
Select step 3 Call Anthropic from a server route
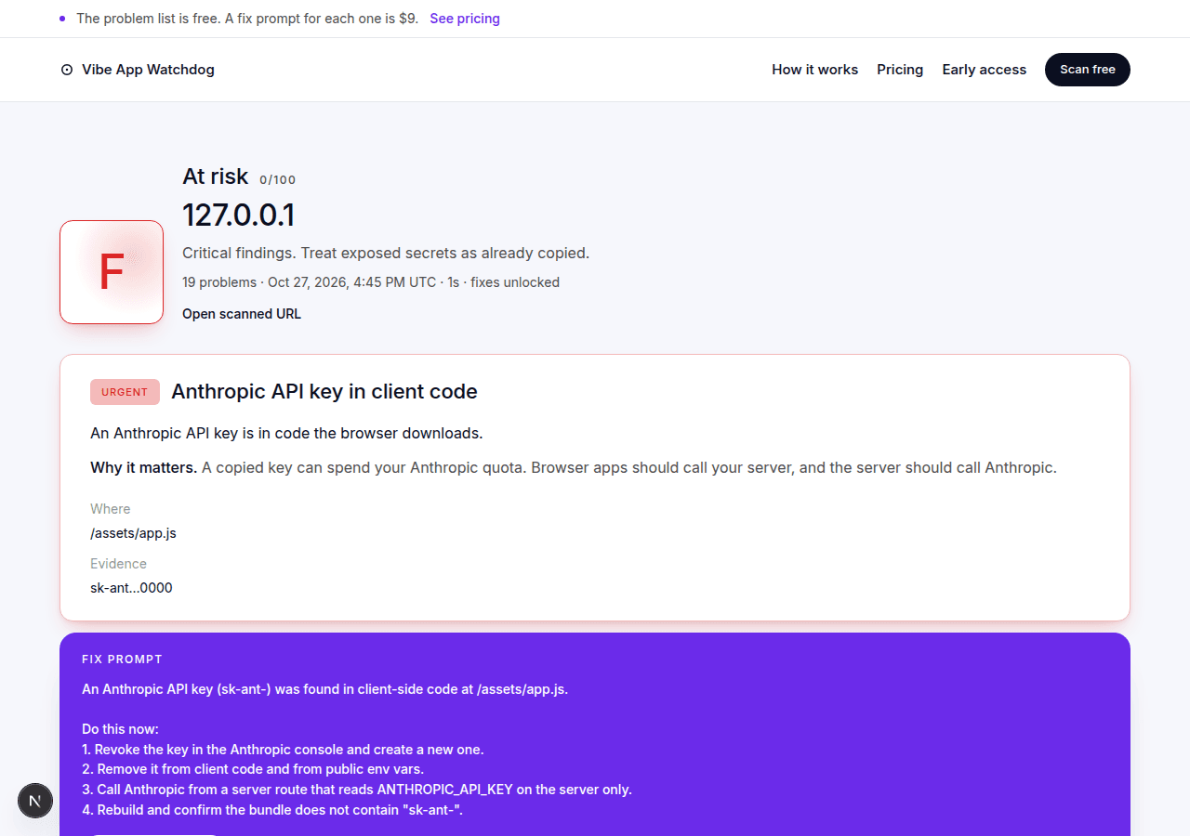point(357,790)
